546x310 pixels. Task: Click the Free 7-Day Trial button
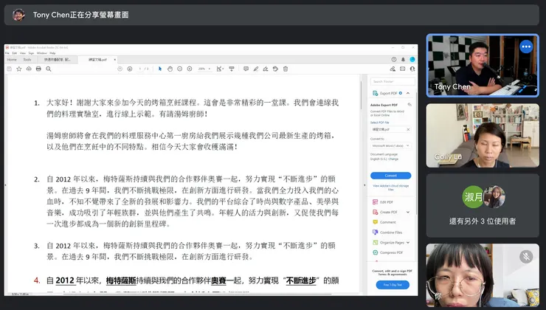pos(393,285)
